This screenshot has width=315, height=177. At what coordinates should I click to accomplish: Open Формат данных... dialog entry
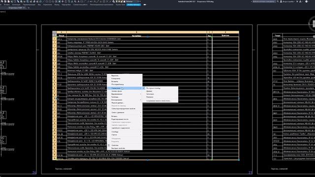click(125, 103)
